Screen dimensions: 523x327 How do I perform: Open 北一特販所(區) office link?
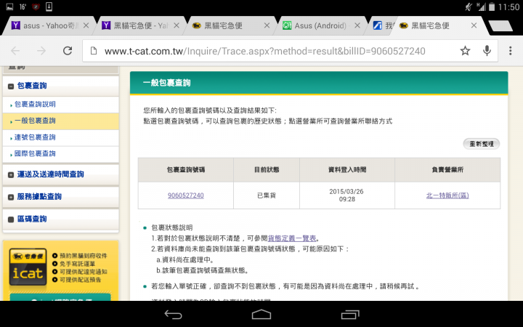click(447, 195)
